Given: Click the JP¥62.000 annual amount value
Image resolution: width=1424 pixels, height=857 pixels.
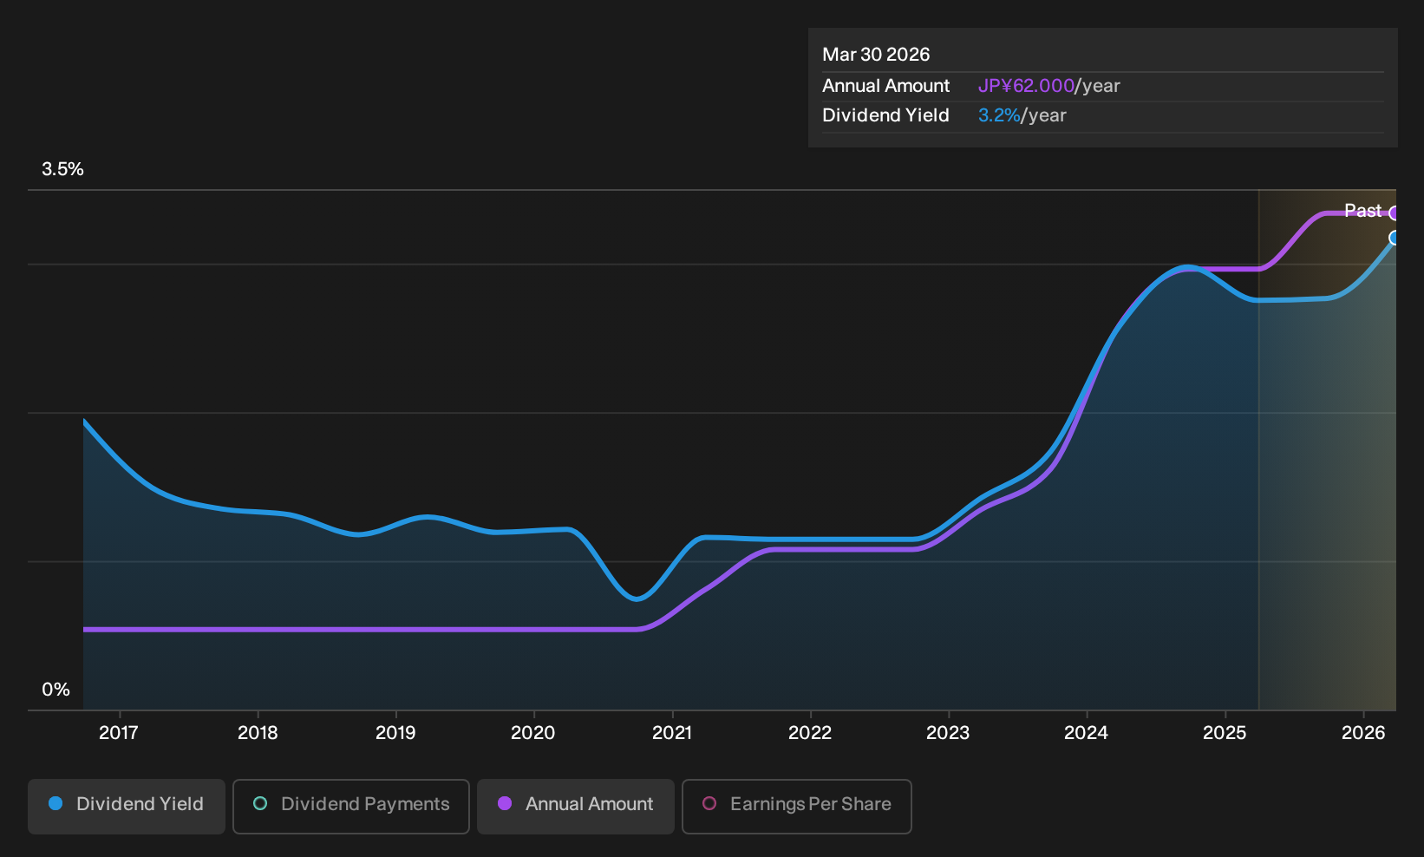Looking at the screenshot, I should [x=1026, y=86].
